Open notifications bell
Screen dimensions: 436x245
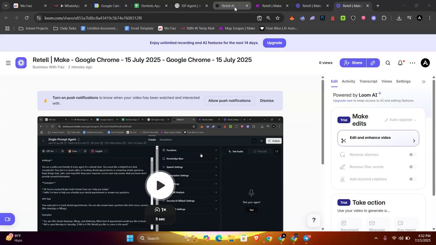pyautogui.click(x=400, y=63)
